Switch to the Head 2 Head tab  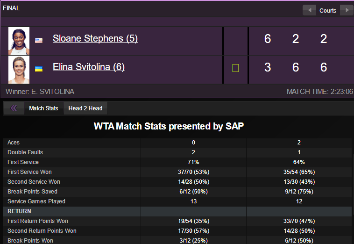pos(85,108)
